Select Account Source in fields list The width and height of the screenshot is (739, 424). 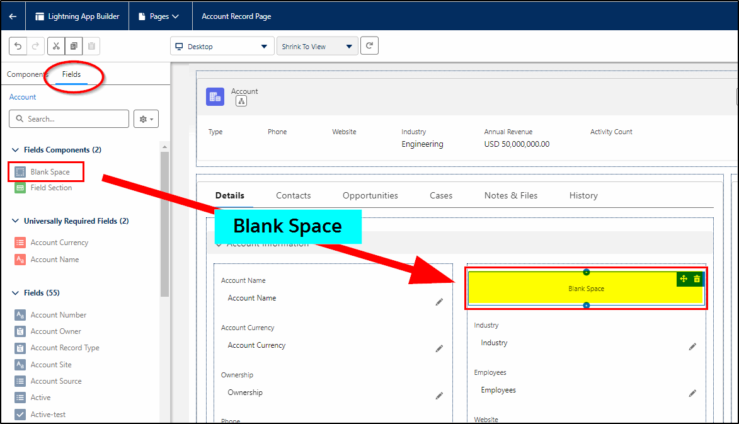coord(56,381)
